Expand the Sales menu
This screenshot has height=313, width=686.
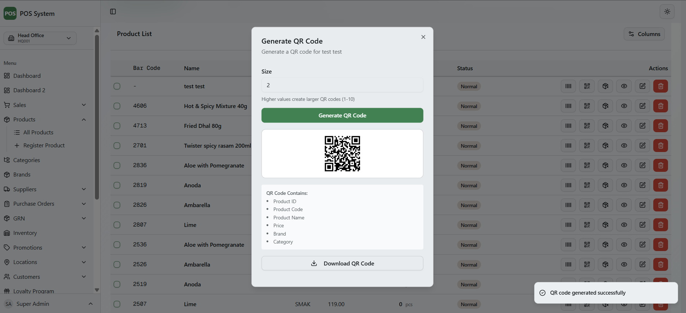click(45, 105)
